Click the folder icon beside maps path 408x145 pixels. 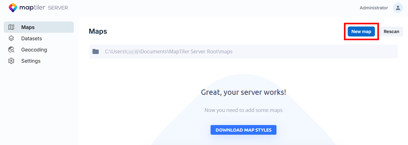click(x=96, y=51)
